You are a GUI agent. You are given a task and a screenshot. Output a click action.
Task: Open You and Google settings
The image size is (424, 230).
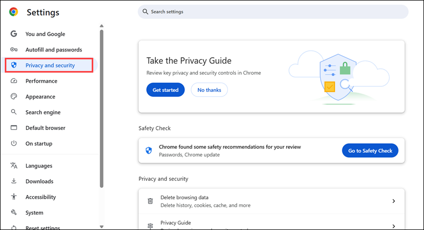[45, 34]
